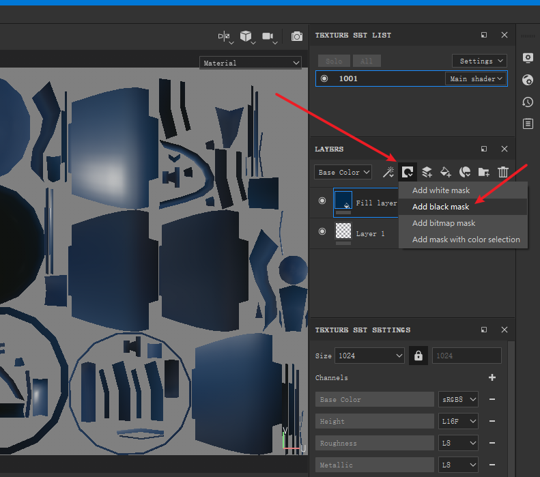Select the Layer 1 name
This screenshot has height=477, width=540.
[370, 233]
